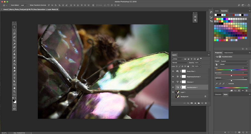
Task: Switch to the Color tab
Action: pyautogui.click(x=217, y=11)
